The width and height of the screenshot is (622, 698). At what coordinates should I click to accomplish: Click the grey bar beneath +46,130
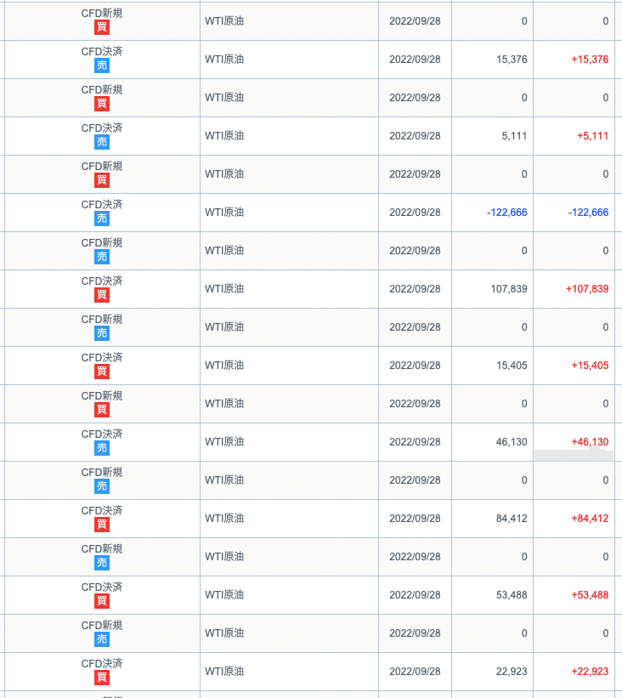click(x=574, y=456)
